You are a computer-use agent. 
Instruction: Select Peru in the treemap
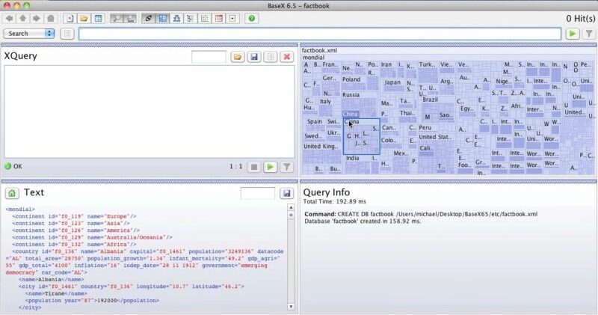tap(425, 128)
